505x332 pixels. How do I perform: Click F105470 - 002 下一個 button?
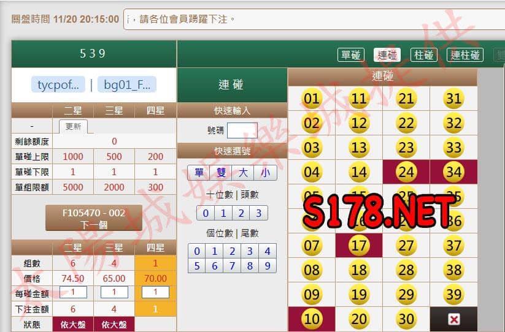click(94, 218)
